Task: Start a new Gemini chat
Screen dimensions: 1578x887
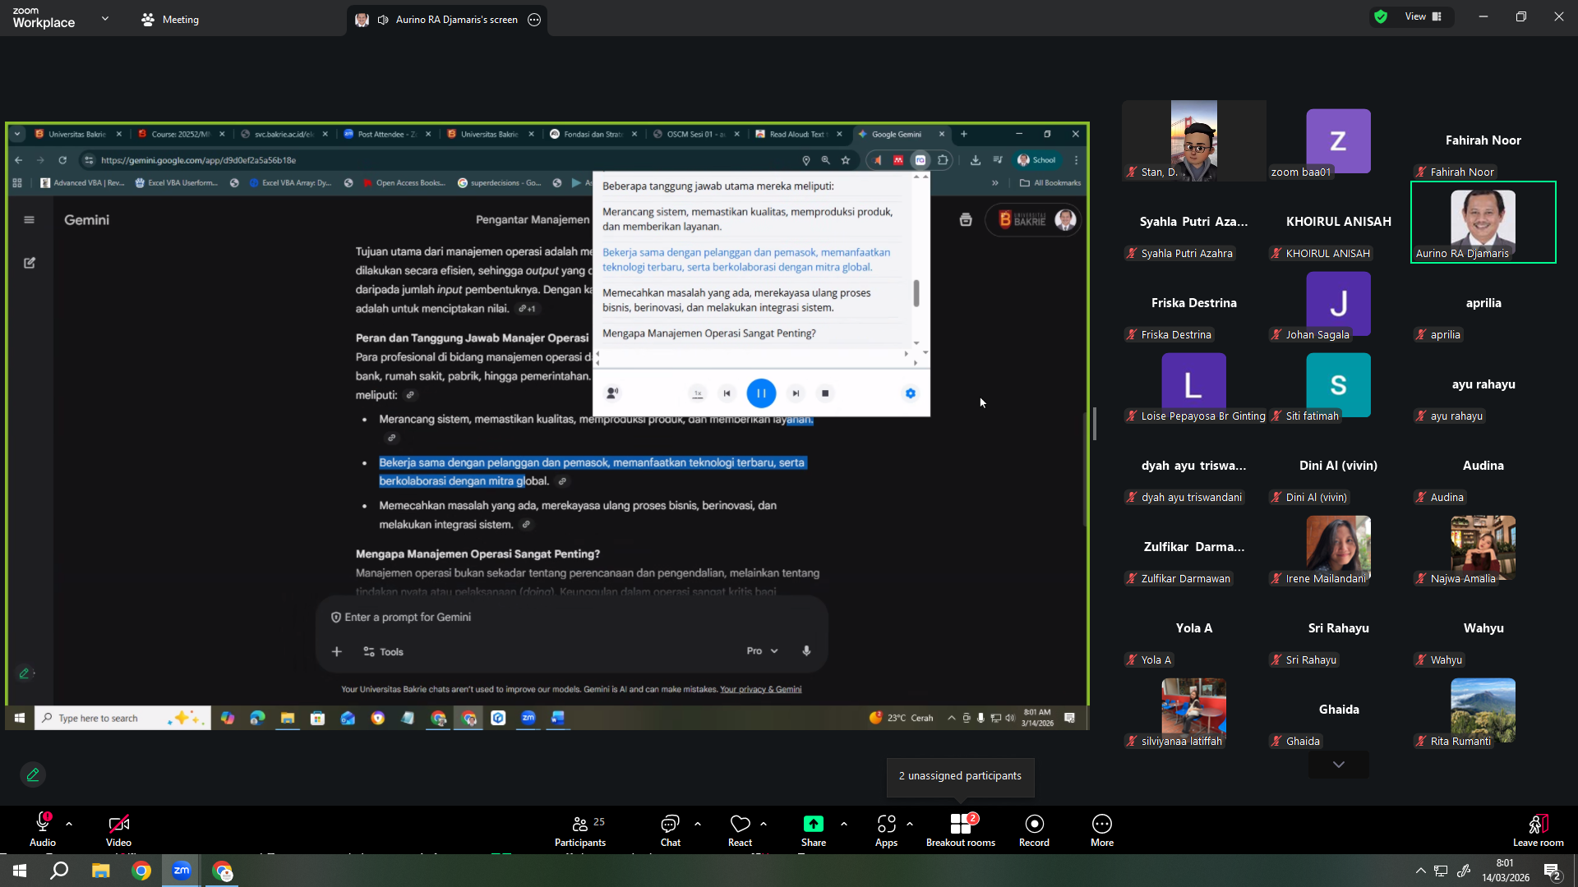Action: tap(30, 263)
